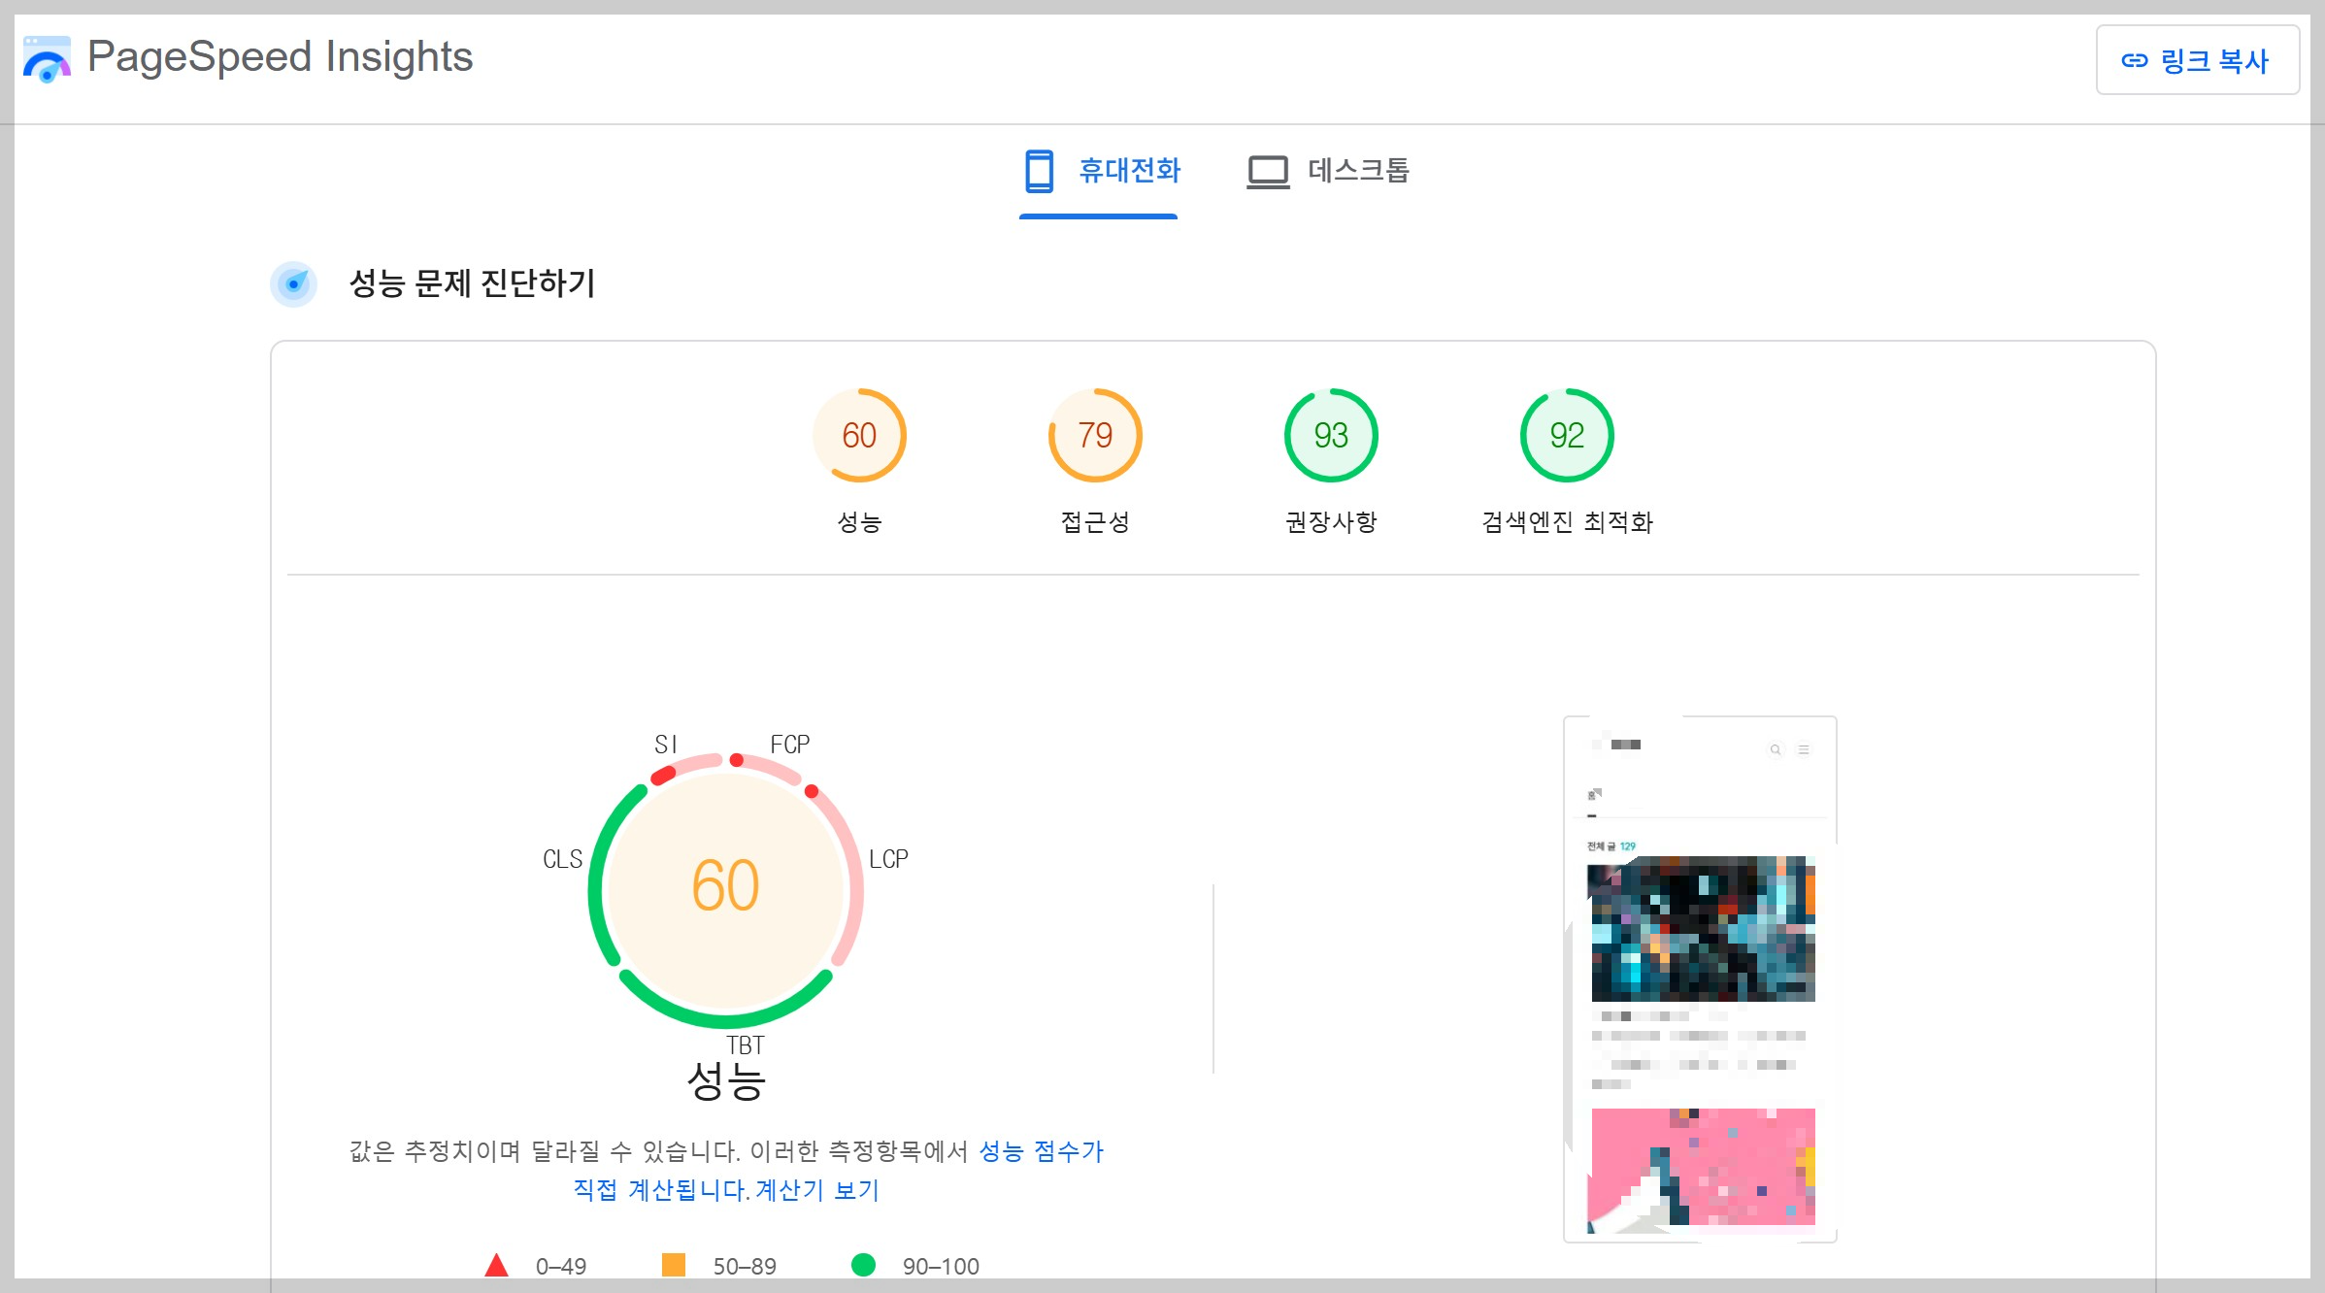Click the TBT segment of performance gauge
The width and height of the screenshot is (2325, 1293).
click(x=725, y=1019)
